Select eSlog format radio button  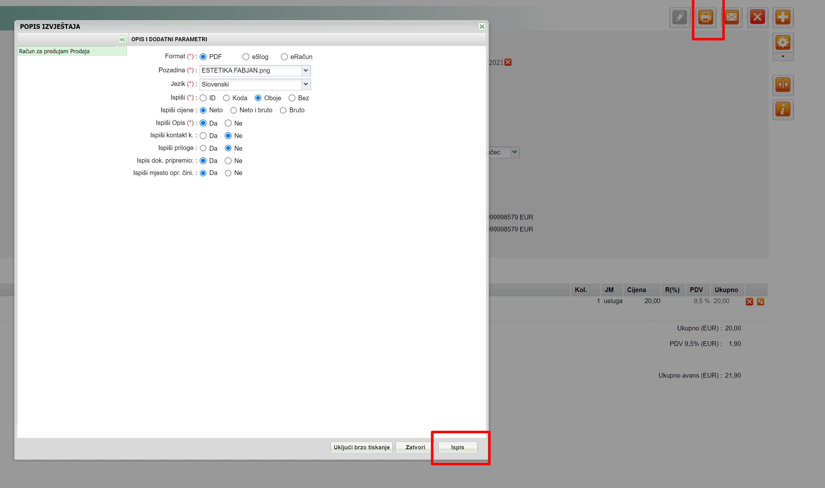246,57
